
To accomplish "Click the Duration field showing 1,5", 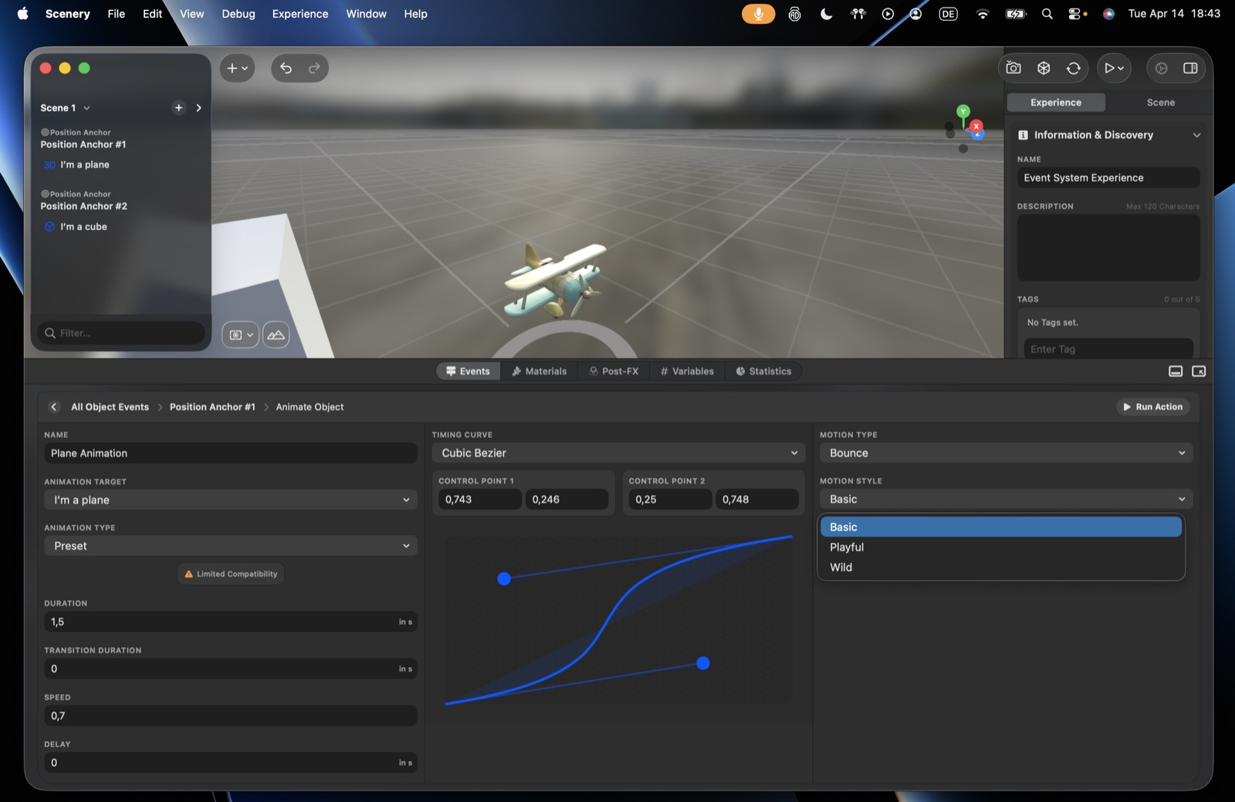I will 230,622.
